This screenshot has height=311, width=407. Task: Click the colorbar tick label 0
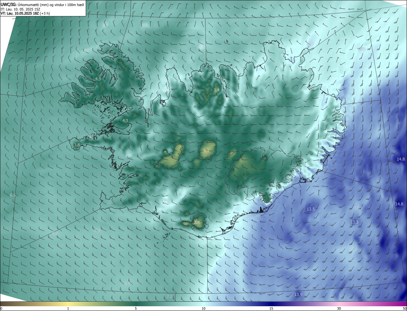1,308
